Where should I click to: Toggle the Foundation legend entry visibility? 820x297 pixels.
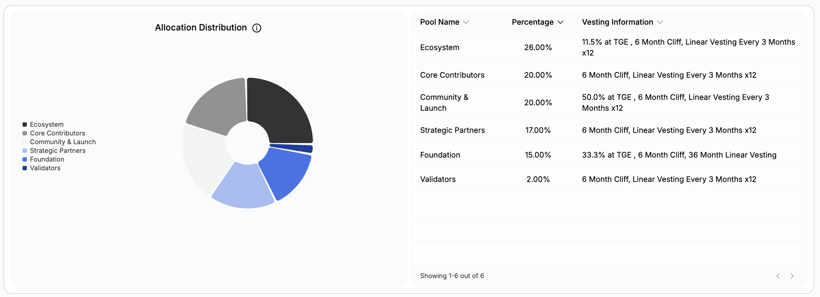tap(47, 159)
